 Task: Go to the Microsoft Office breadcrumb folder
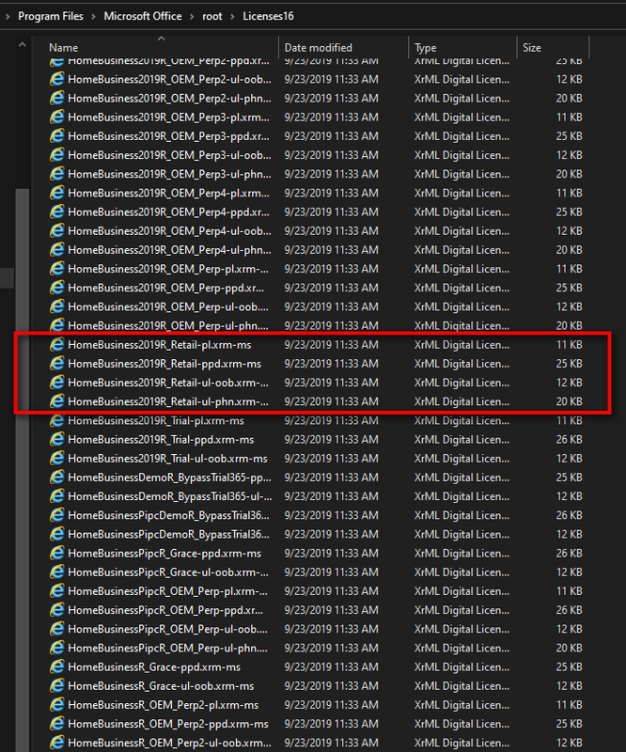[143, 16]
